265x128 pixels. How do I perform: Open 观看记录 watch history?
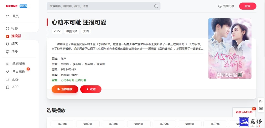coord(226,6)
